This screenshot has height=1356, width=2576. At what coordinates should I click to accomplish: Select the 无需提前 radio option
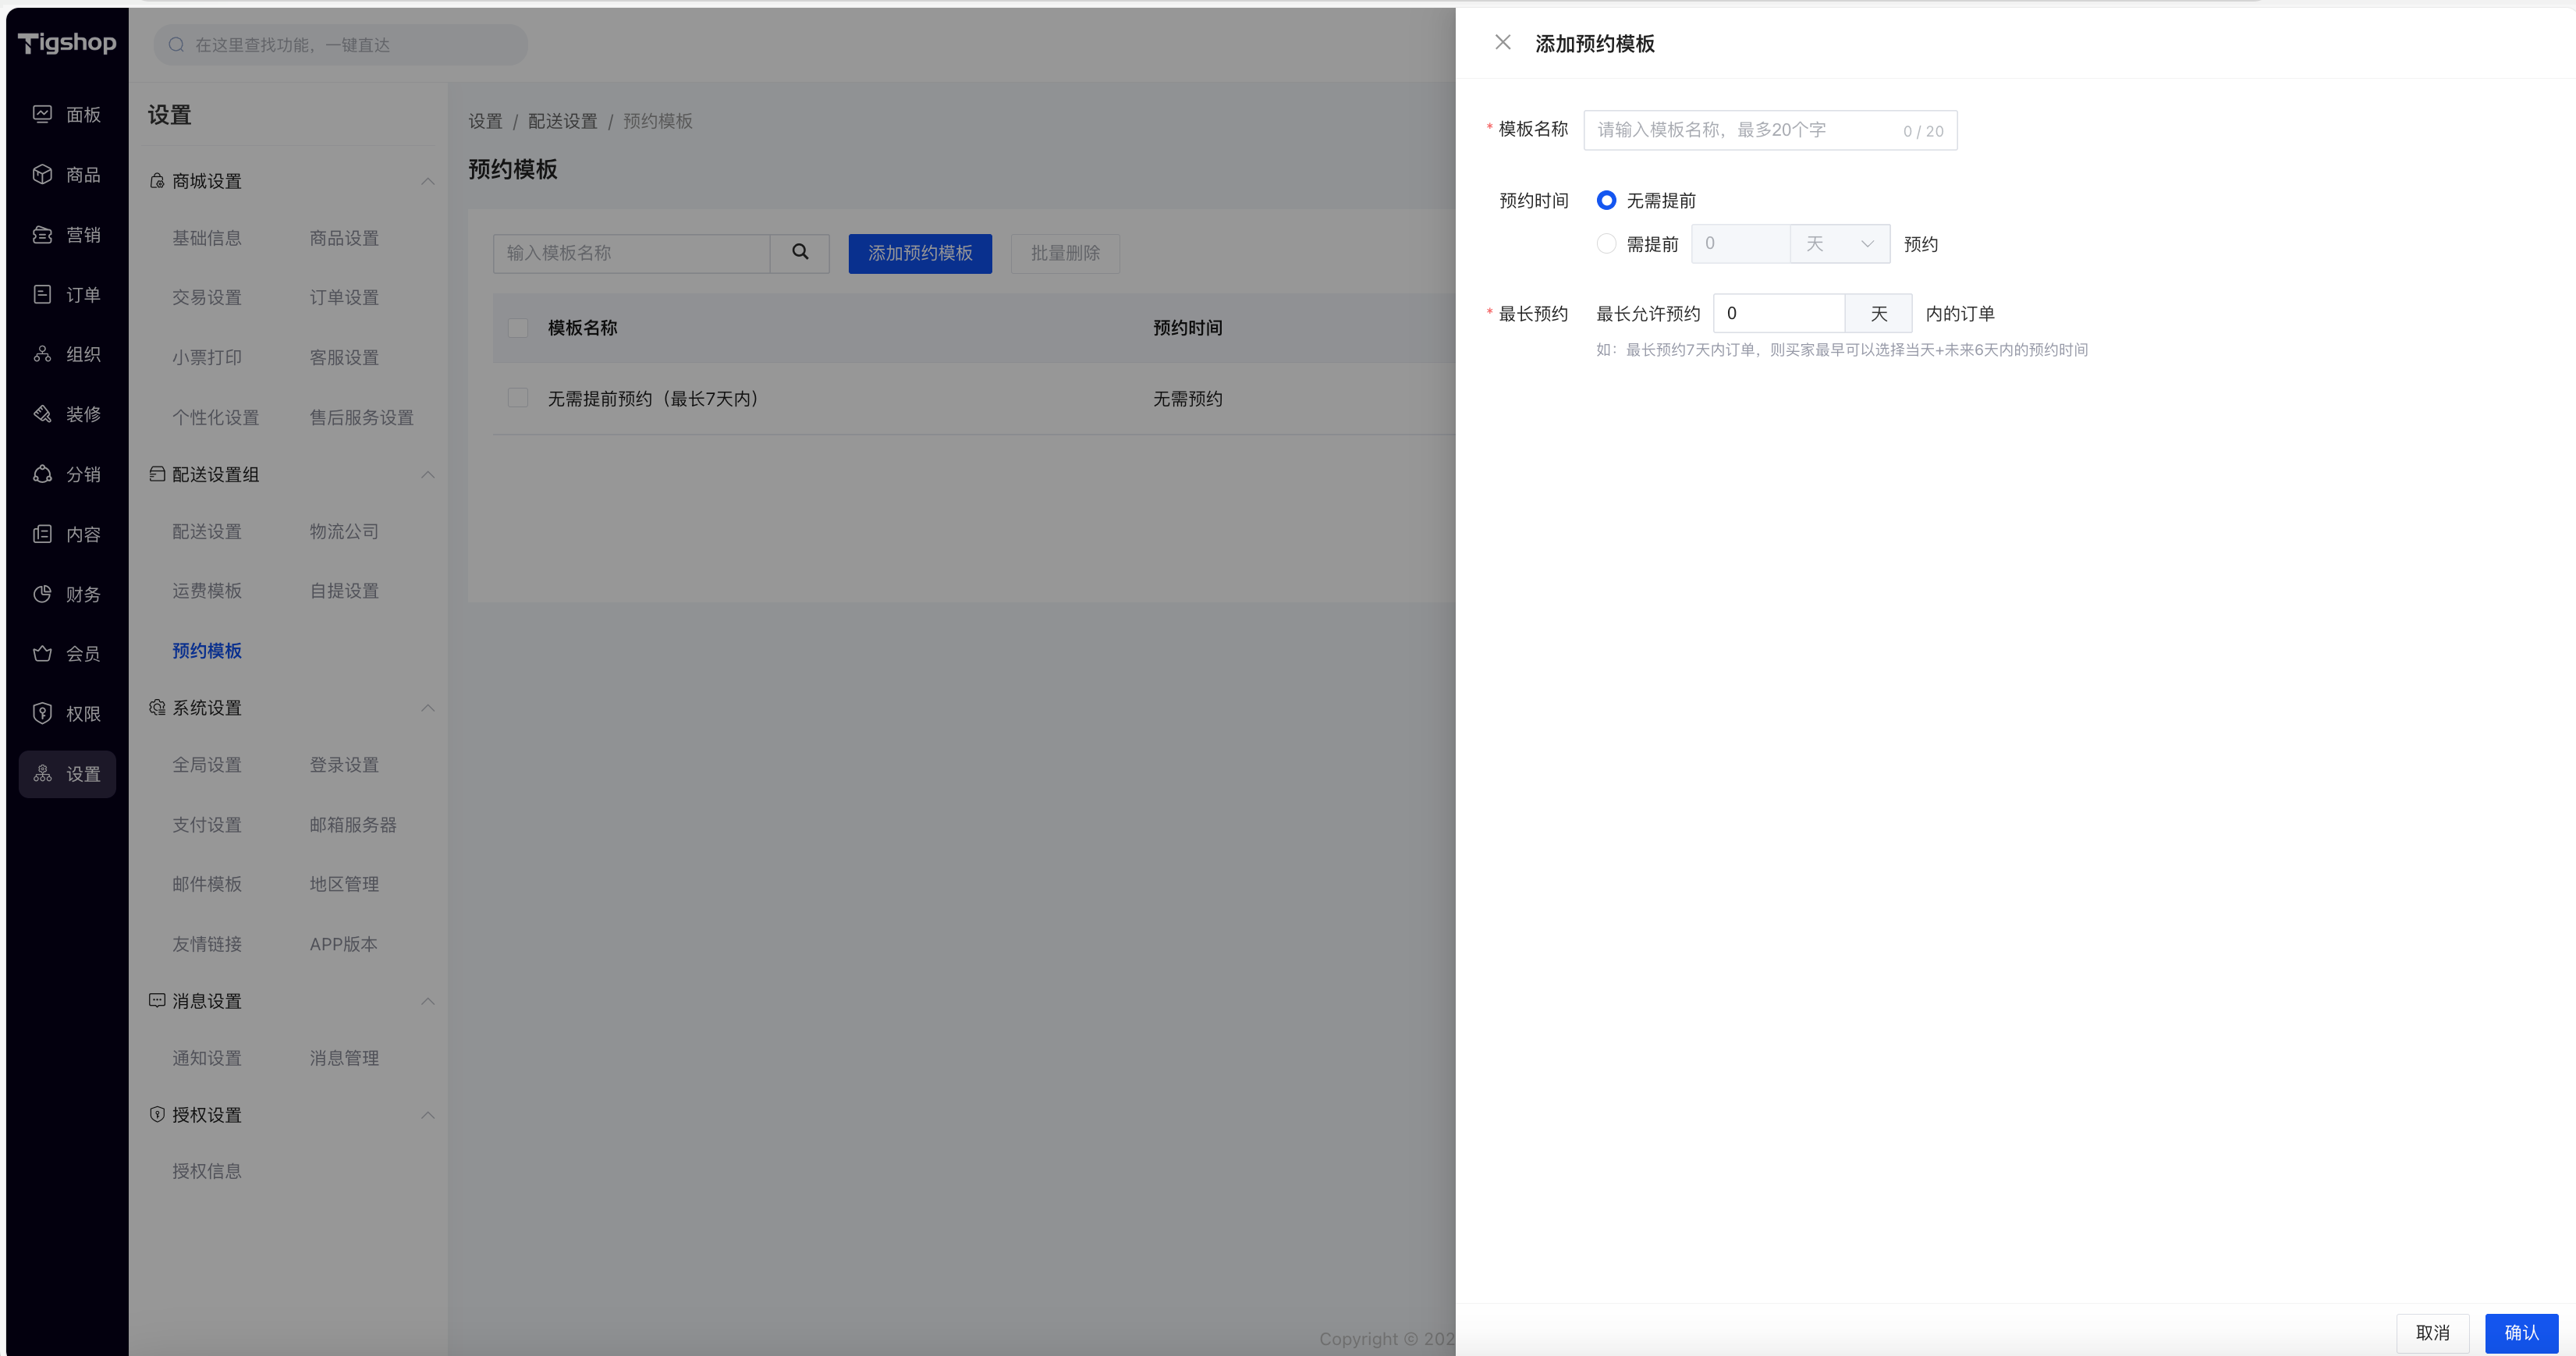click(1606, 200)
